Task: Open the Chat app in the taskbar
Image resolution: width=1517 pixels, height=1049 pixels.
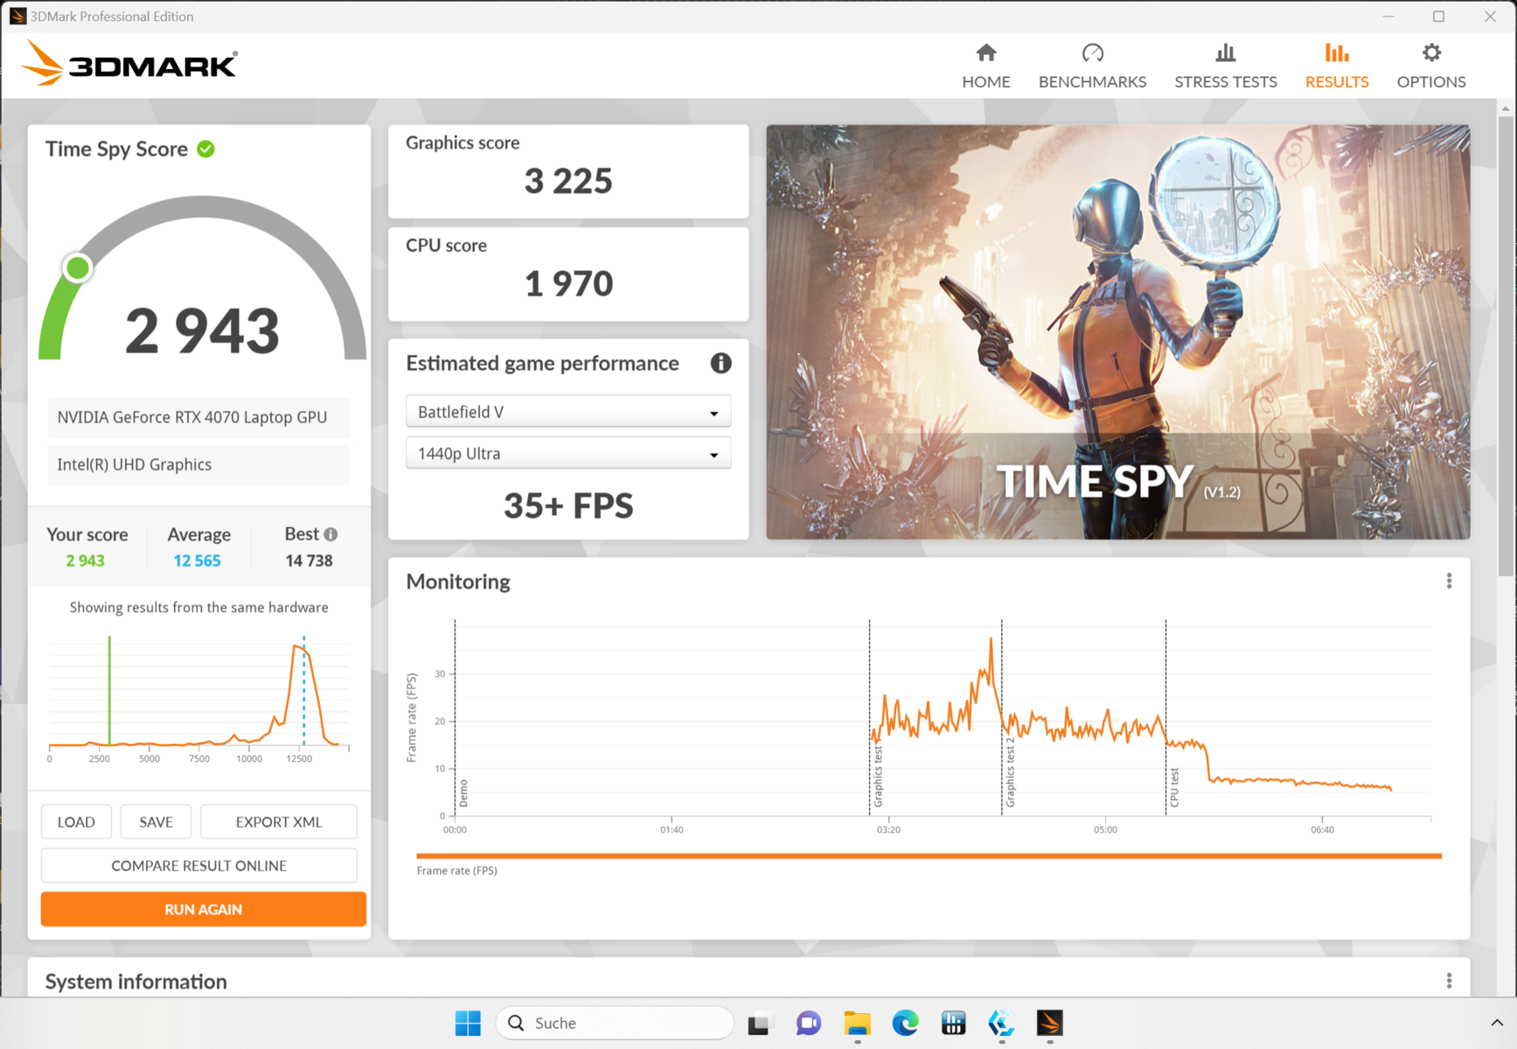Action: tap(809, 1023)
